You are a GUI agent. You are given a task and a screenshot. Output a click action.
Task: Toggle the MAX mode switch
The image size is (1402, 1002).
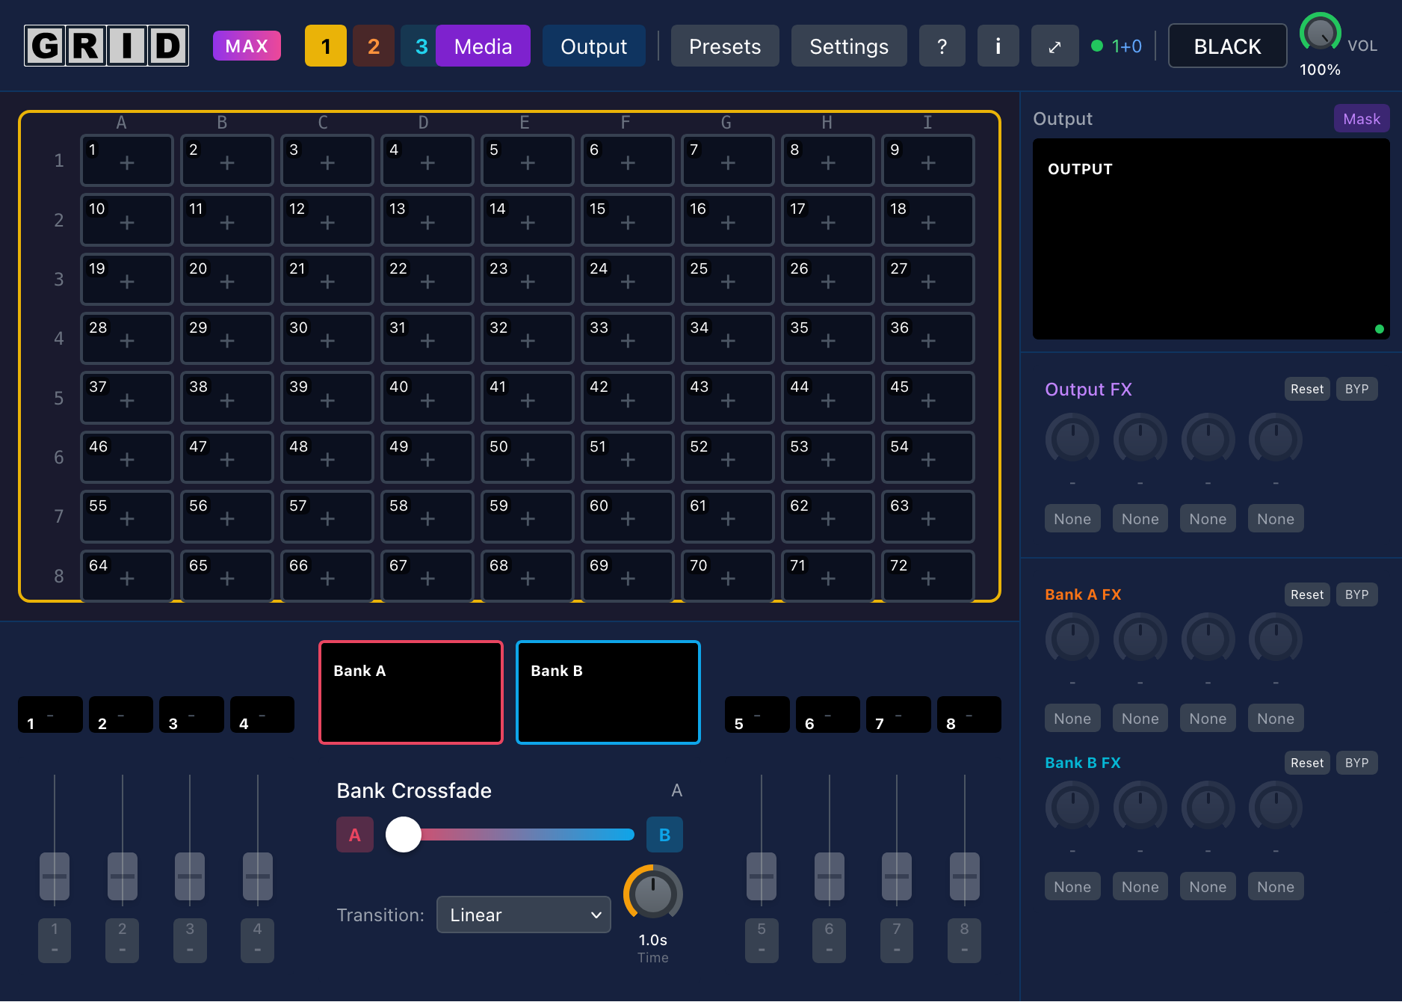tap(247, 46)
